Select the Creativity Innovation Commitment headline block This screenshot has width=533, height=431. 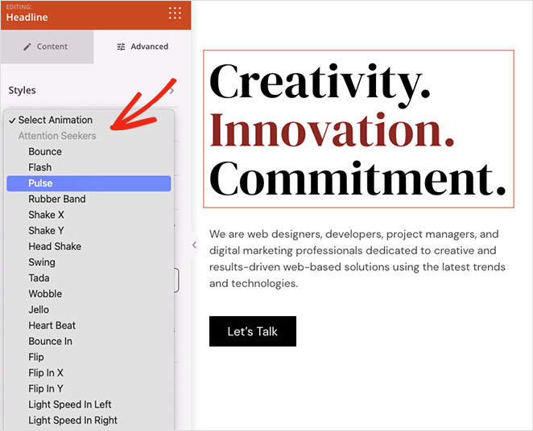pos(358,129)
